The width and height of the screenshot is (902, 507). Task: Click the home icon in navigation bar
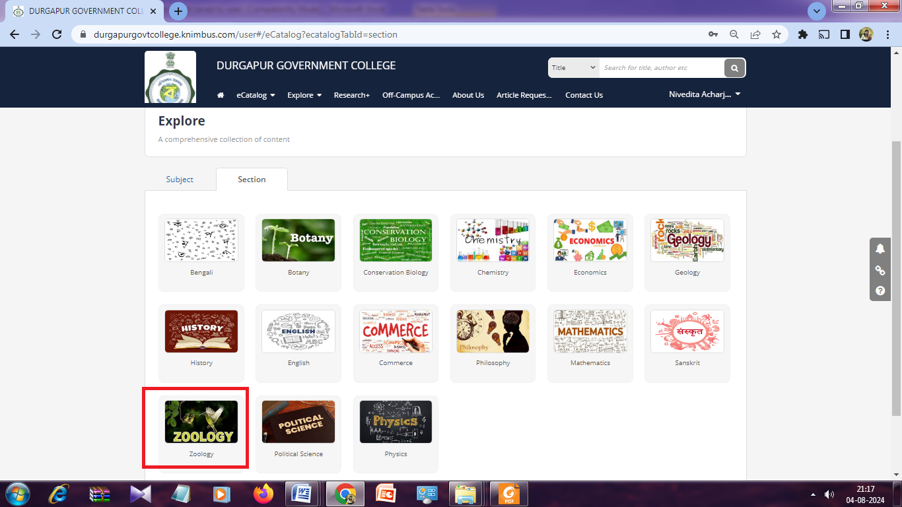pyautogui.click(x=221, y=95)
